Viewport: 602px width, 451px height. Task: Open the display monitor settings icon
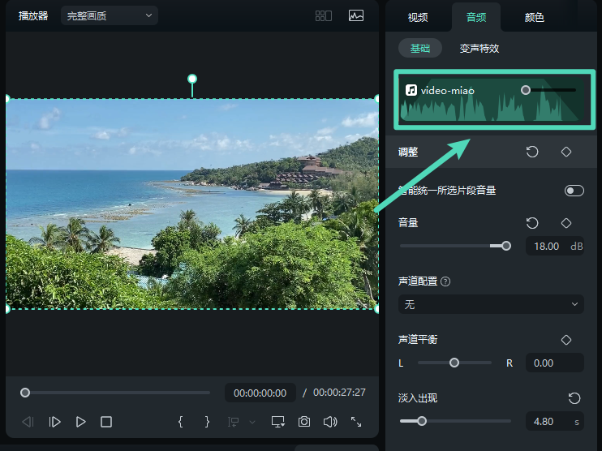[278, 423]
